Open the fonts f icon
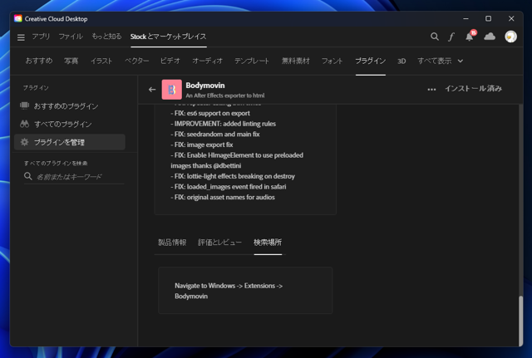 pos(451,37)
